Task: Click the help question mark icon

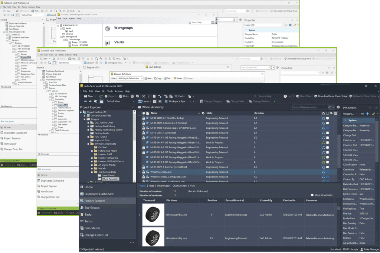Action: [285, 96]
